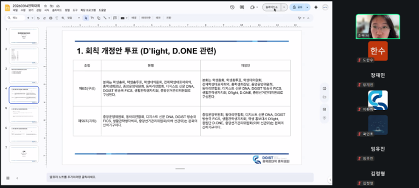The height and width of the screenshot is (188, 419).
Task: Select slide 1 thumbnail
Action: 24,36
